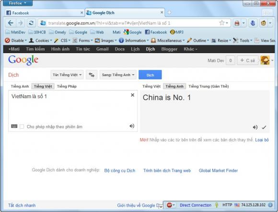278x212 pixels.
Task: Select Tiếng Trung (Giản Thể) as target
Action: coord(208,86)
